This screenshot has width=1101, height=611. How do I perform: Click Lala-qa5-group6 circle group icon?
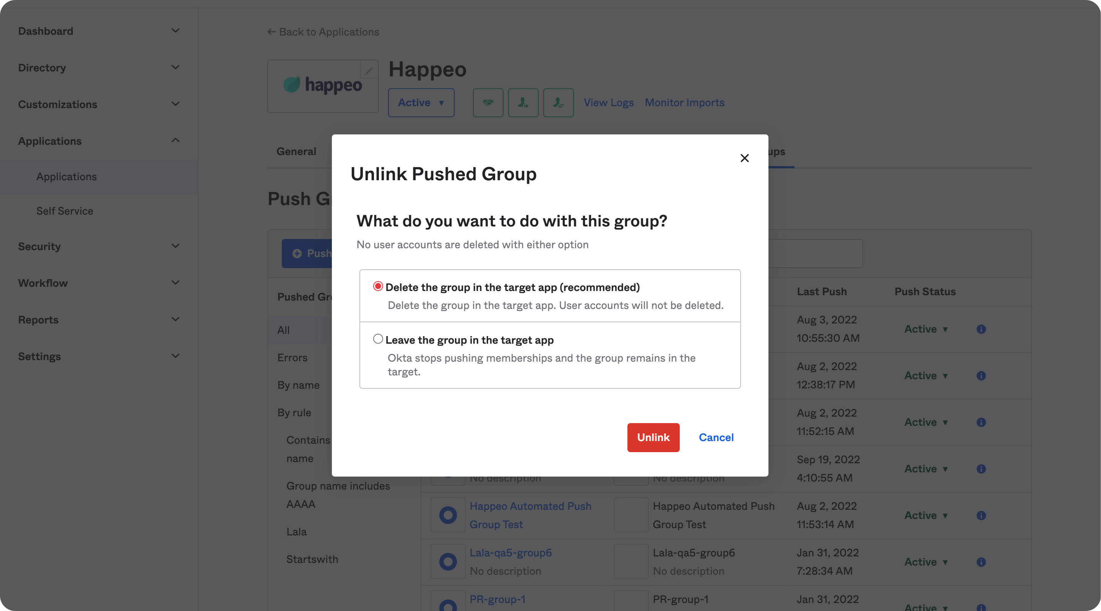point(448,561)
